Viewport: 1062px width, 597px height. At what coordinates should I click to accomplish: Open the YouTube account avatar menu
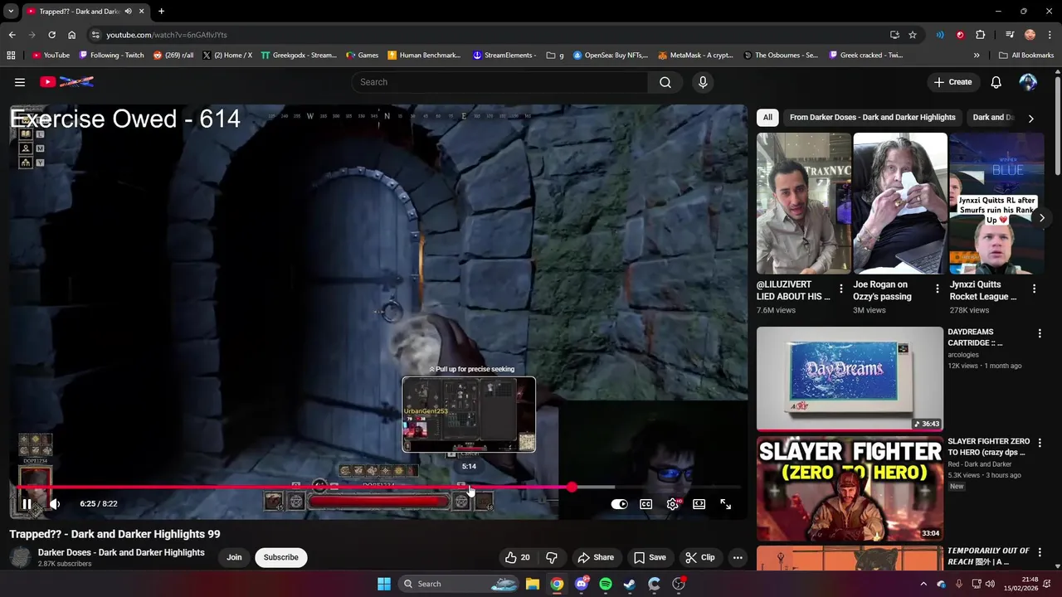[1028, 82]
